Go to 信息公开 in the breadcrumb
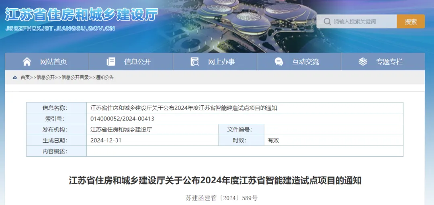 (46, 78)
